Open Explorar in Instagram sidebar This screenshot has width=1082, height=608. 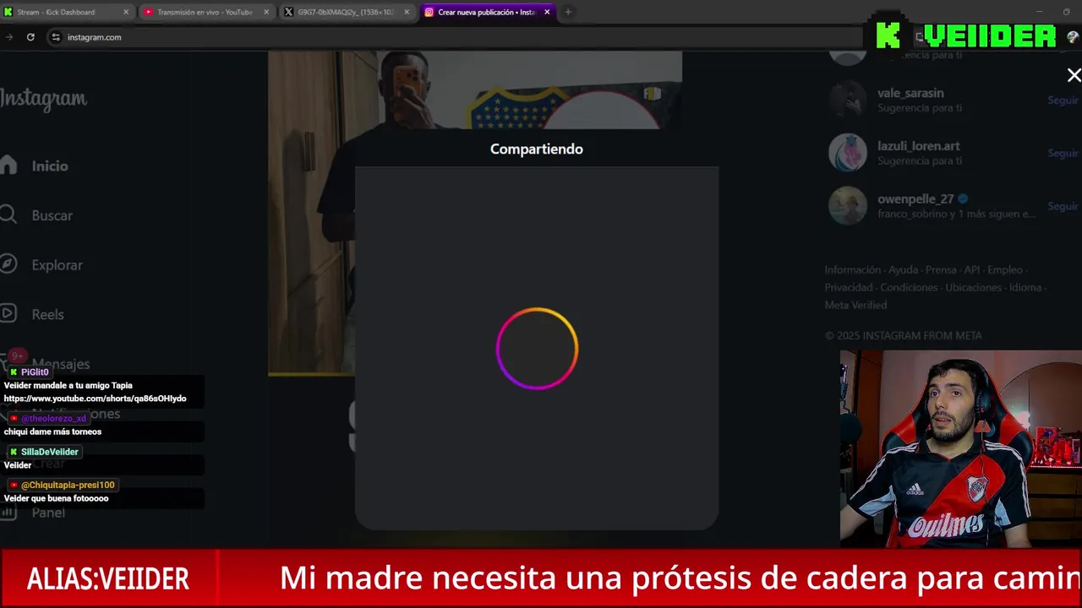point(57,265)
